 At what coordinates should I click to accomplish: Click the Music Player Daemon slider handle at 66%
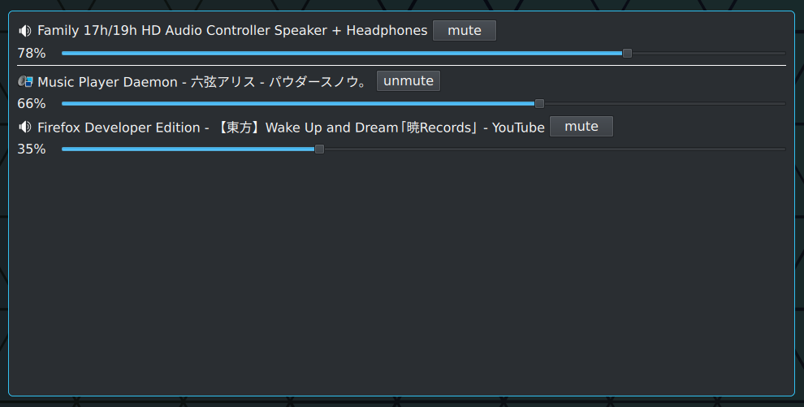539,104
